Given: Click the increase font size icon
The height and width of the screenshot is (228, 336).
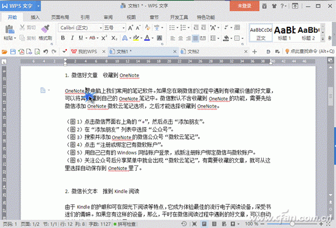Looking at the screenshot, I should coord(130,28).
